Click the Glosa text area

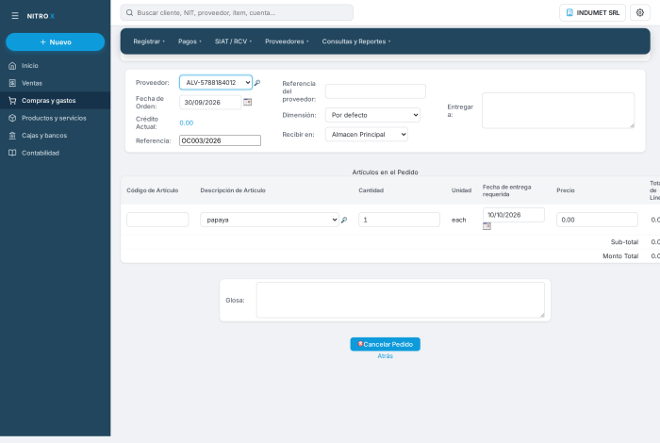point(401,300)
